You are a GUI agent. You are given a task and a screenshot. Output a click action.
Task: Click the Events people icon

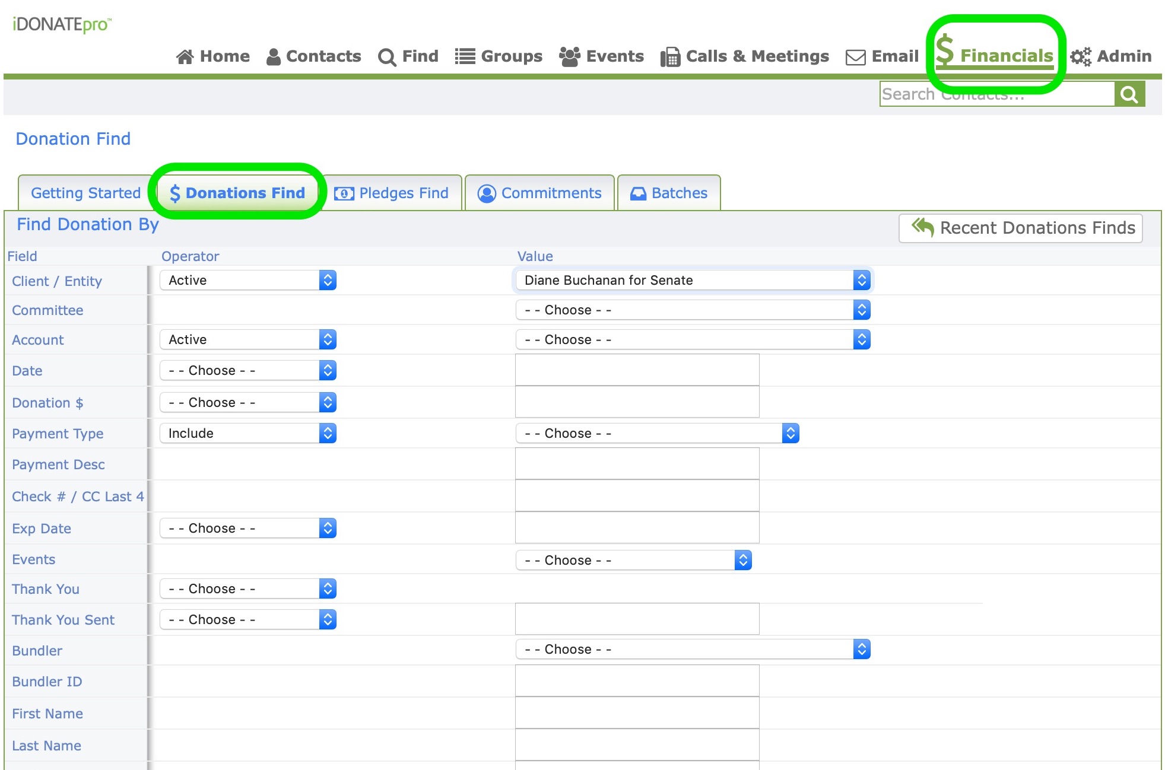570,57
